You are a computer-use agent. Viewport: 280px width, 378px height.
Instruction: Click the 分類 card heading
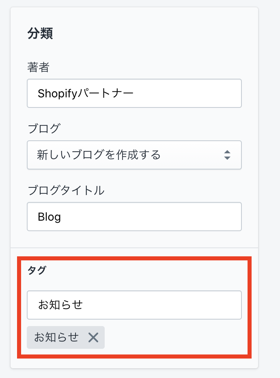click(x=40, y=33)
